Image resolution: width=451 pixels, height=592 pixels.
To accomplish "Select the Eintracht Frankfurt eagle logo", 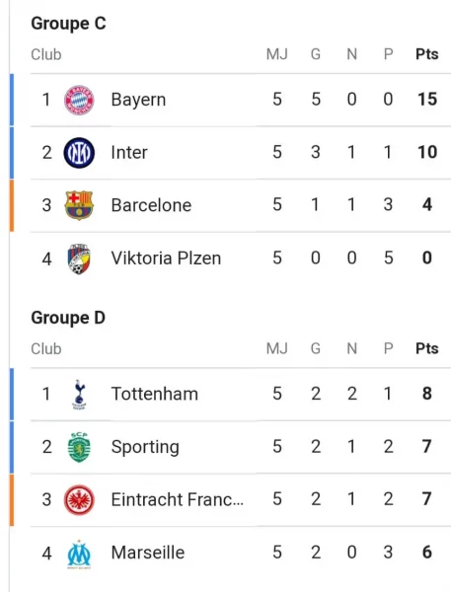I will (79, 500).
